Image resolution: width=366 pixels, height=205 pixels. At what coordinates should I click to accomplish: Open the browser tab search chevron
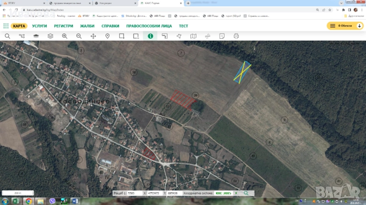(341, 3)
